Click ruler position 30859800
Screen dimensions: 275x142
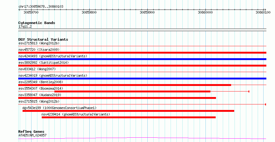[89, 12]
